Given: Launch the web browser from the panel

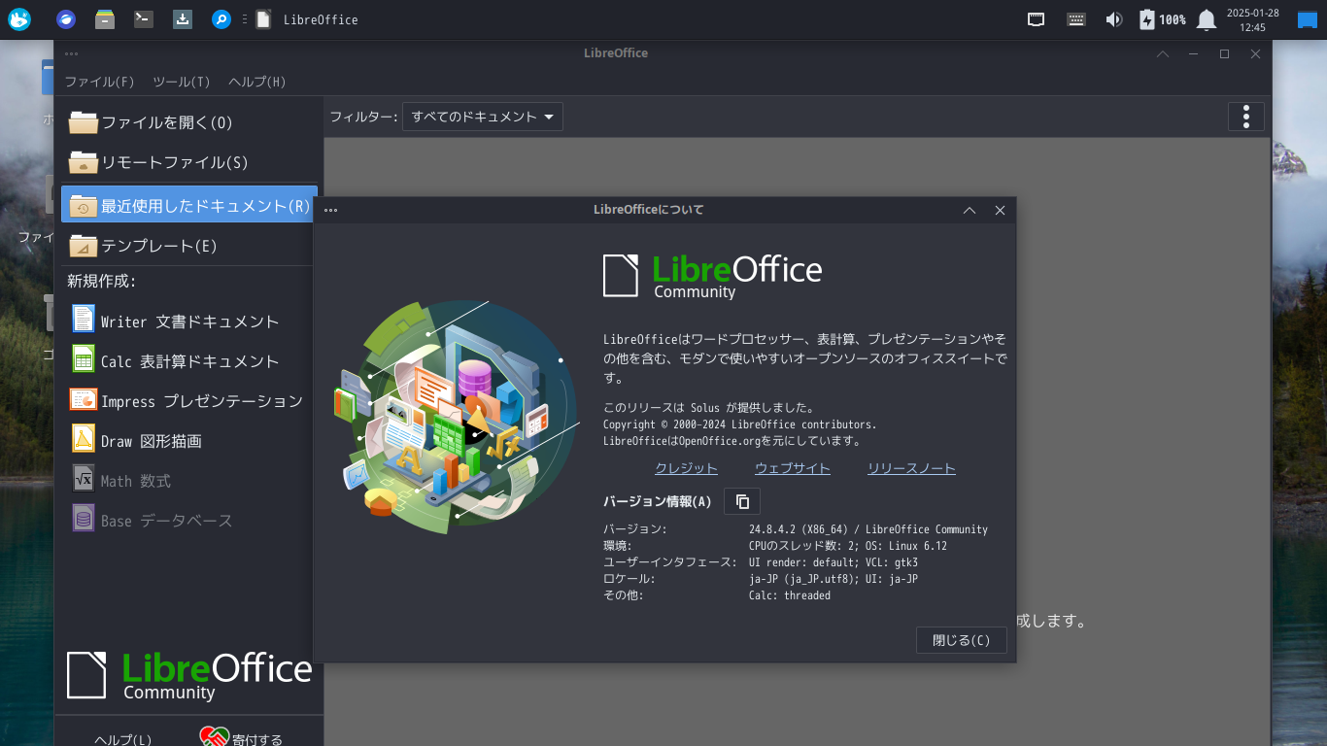Looking at the screenshot, I should (65, 19).
